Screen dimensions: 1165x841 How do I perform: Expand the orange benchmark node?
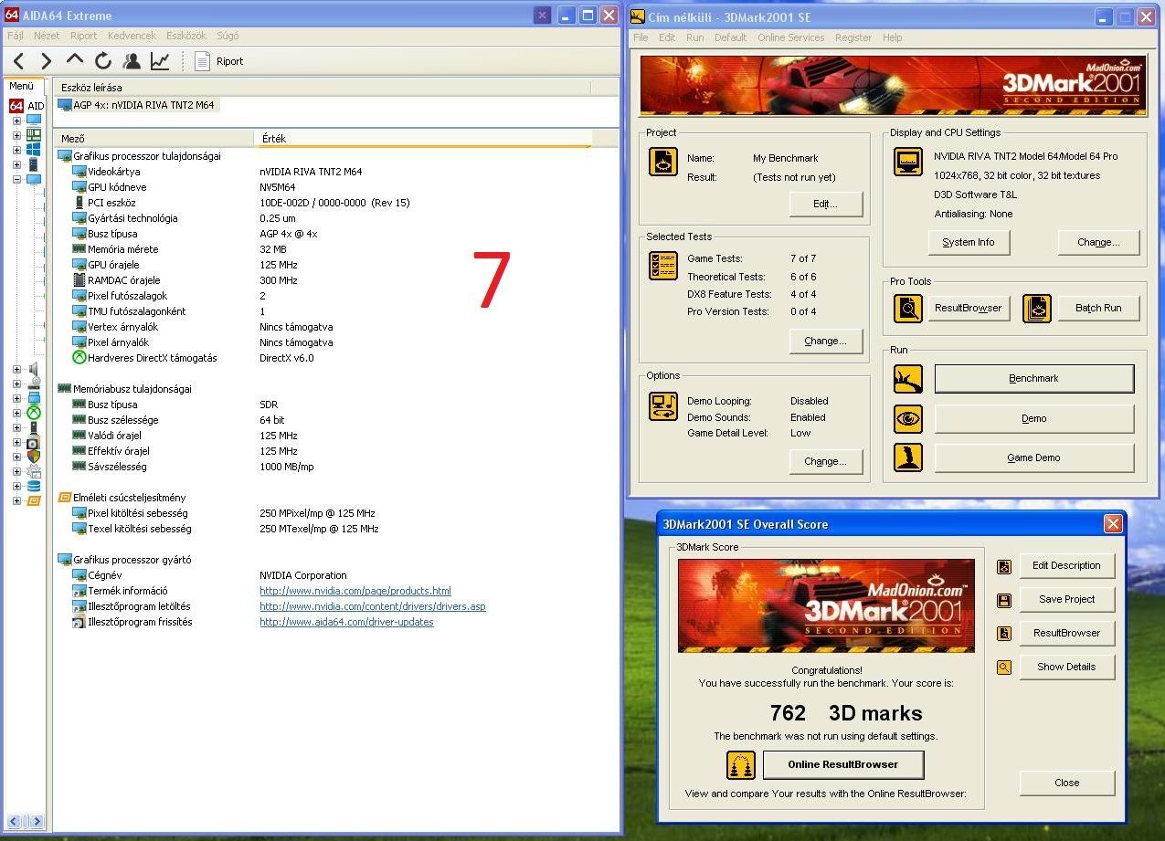[16, 500]
